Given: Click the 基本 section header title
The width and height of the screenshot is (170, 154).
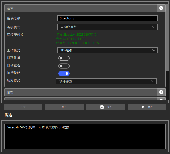Looking at the screenshot, I should pos(10,8).
